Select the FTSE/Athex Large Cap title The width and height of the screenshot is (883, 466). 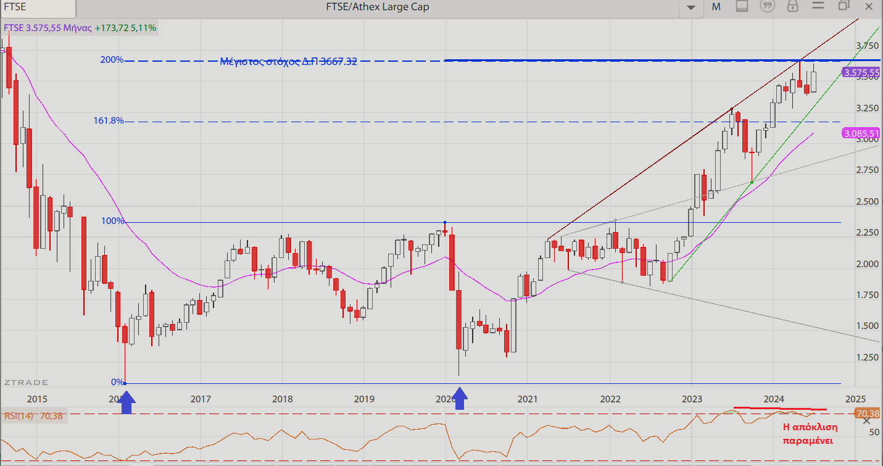point(377,7)
